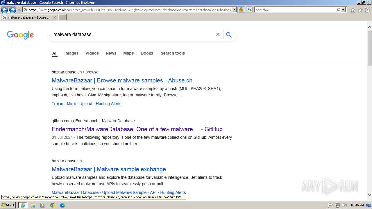Click the Show desktop tray button

(369, 205)
